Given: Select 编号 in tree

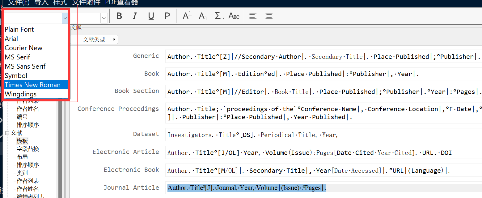Looking at the screenshot, I should click(x=22, y=117).
